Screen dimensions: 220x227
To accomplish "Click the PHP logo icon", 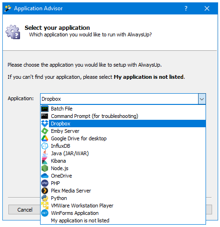I will (45, 183).
